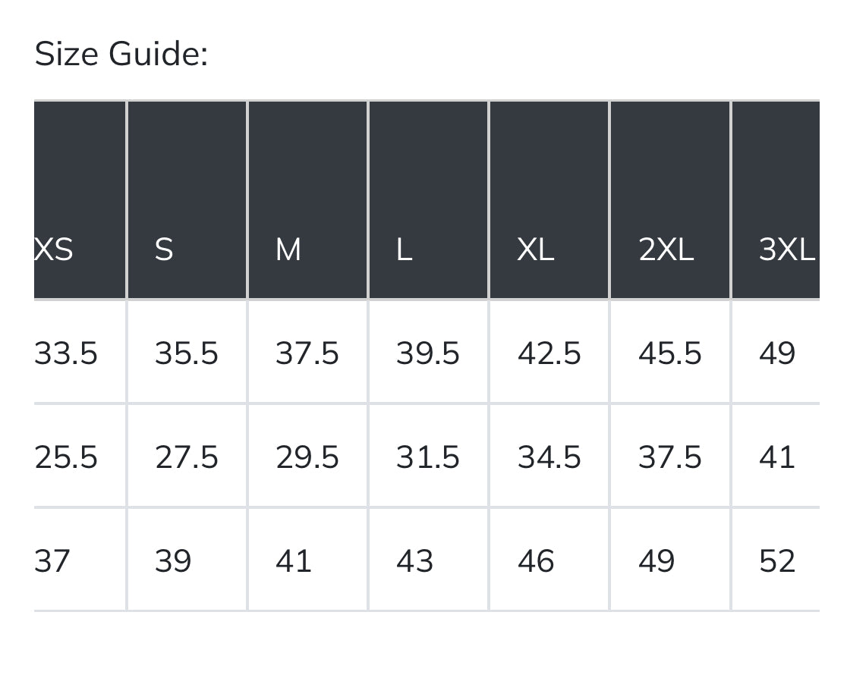Select the 43 cell under L
This screenshot has height=678, width=847.
tap(415, 561)
